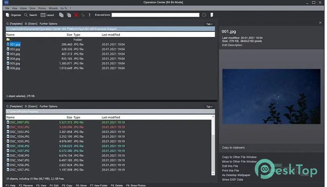
Task: Click Copy to Other File Window
Action: click(x=239, y=157)
